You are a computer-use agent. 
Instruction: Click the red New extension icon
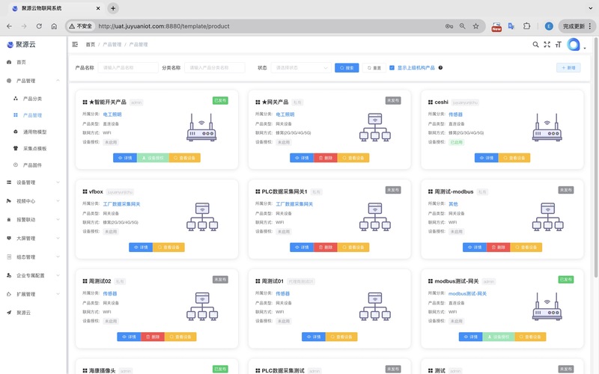pos(496,27)
